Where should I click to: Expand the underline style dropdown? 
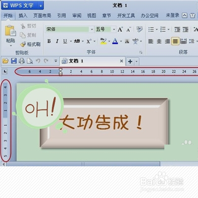[x=71, y=41]
